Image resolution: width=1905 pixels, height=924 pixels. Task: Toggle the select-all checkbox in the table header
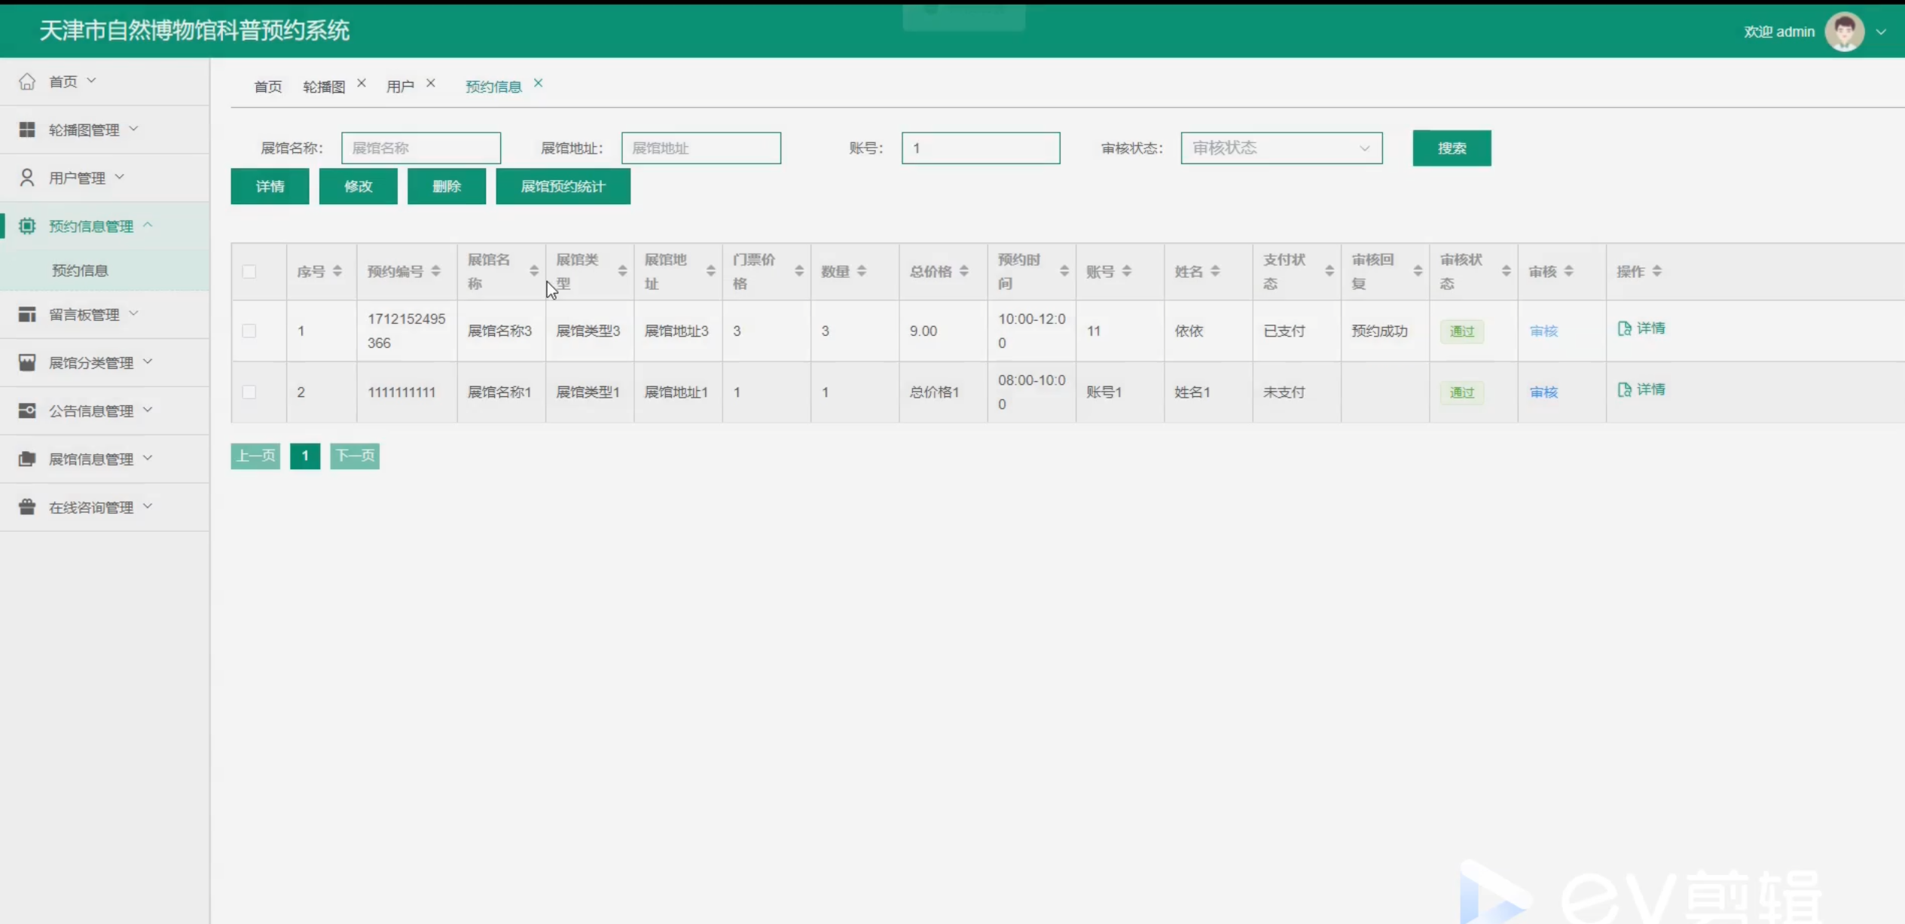click(249, 272)
